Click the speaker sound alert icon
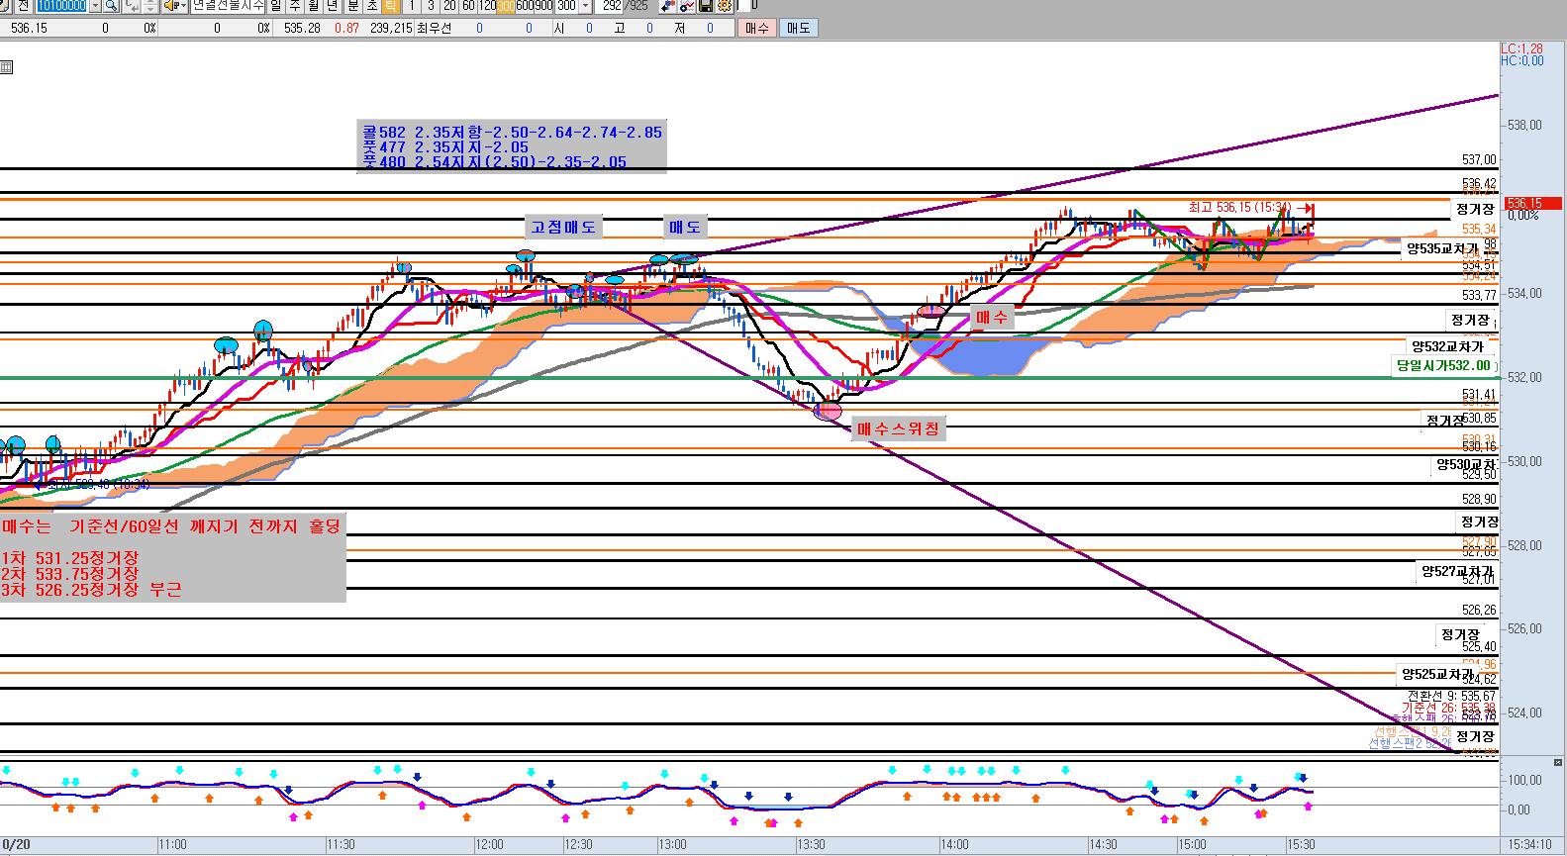Viewport: 1567px width, 856px height. coord(171,6)
